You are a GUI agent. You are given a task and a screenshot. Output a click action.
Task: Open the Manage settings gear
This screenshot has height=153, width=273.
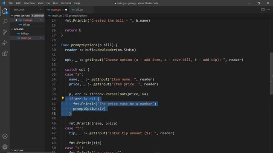pos(5,147)
